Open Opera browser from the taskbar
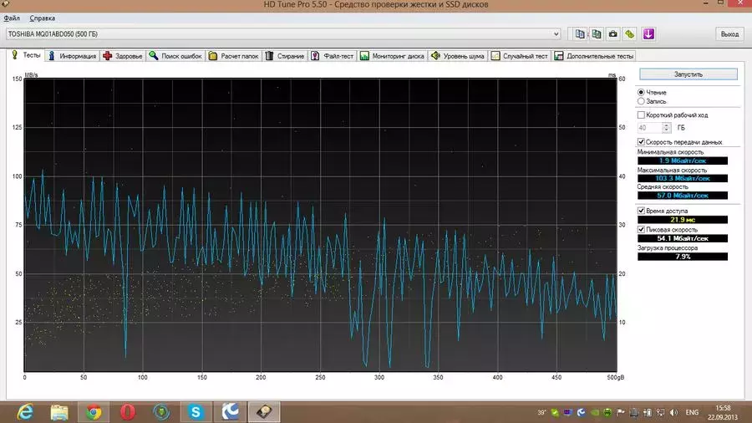 coord(128,412)
